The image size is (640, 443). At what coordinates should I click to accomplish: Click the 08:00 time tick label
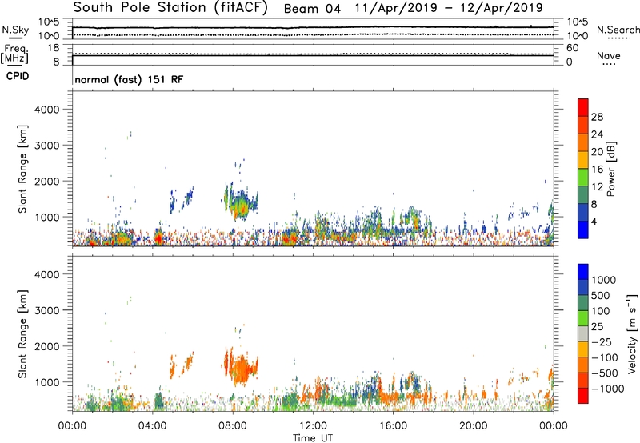tap(233, 426)
